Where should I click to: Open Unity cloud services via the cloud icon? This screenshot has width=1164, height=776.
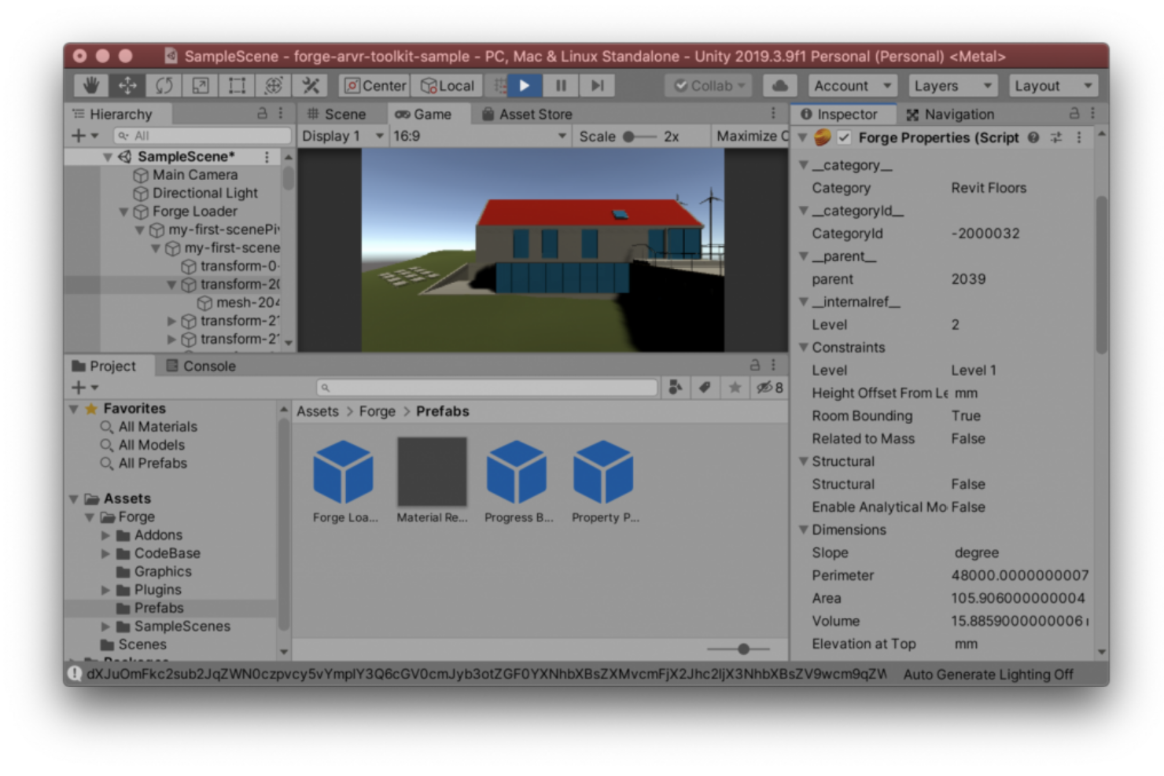[779, 85]
